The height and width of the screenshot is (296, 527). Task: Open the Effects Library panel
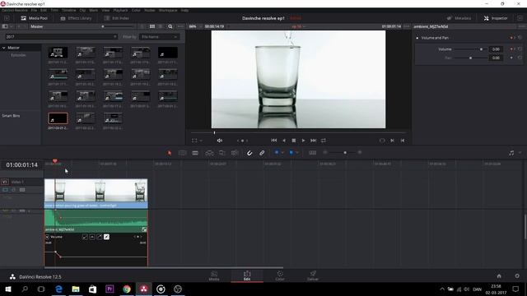[x=76, y=18]
